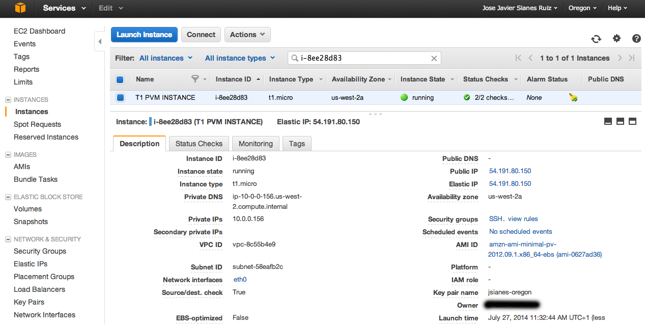Click the Instance State column header
This screenshot has width=645, height=327.
(423, 79)
